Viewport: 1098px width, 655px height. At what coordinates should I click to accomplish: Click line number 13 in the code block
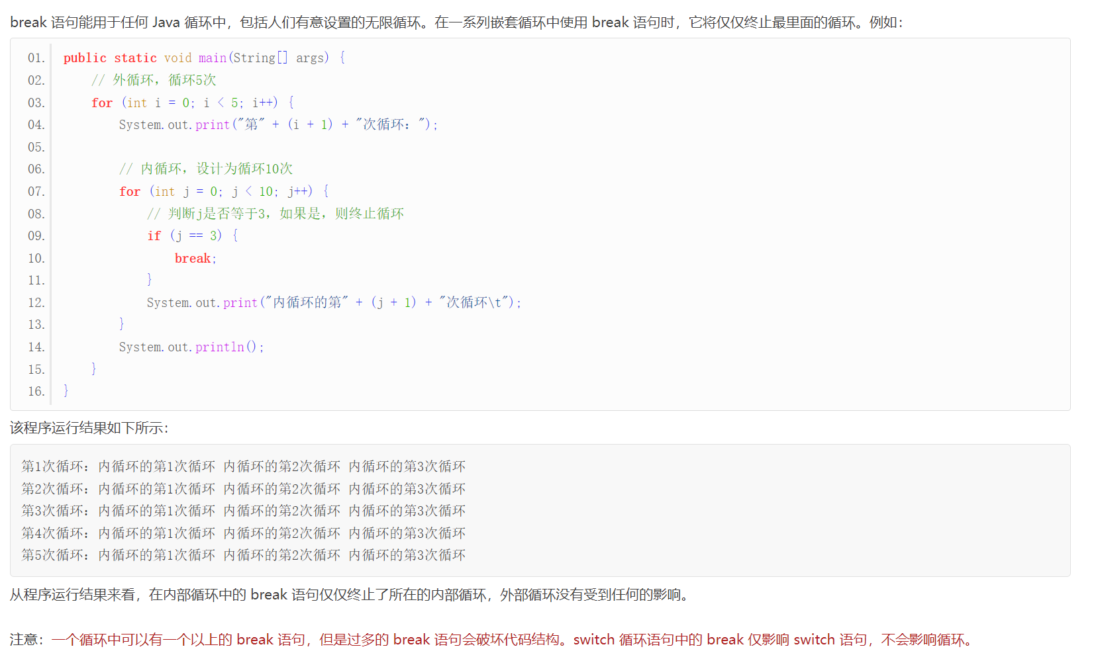36,325
